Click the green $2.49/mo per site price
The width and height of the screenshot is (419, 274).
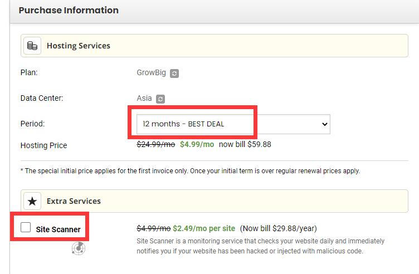tap(203, 228)
